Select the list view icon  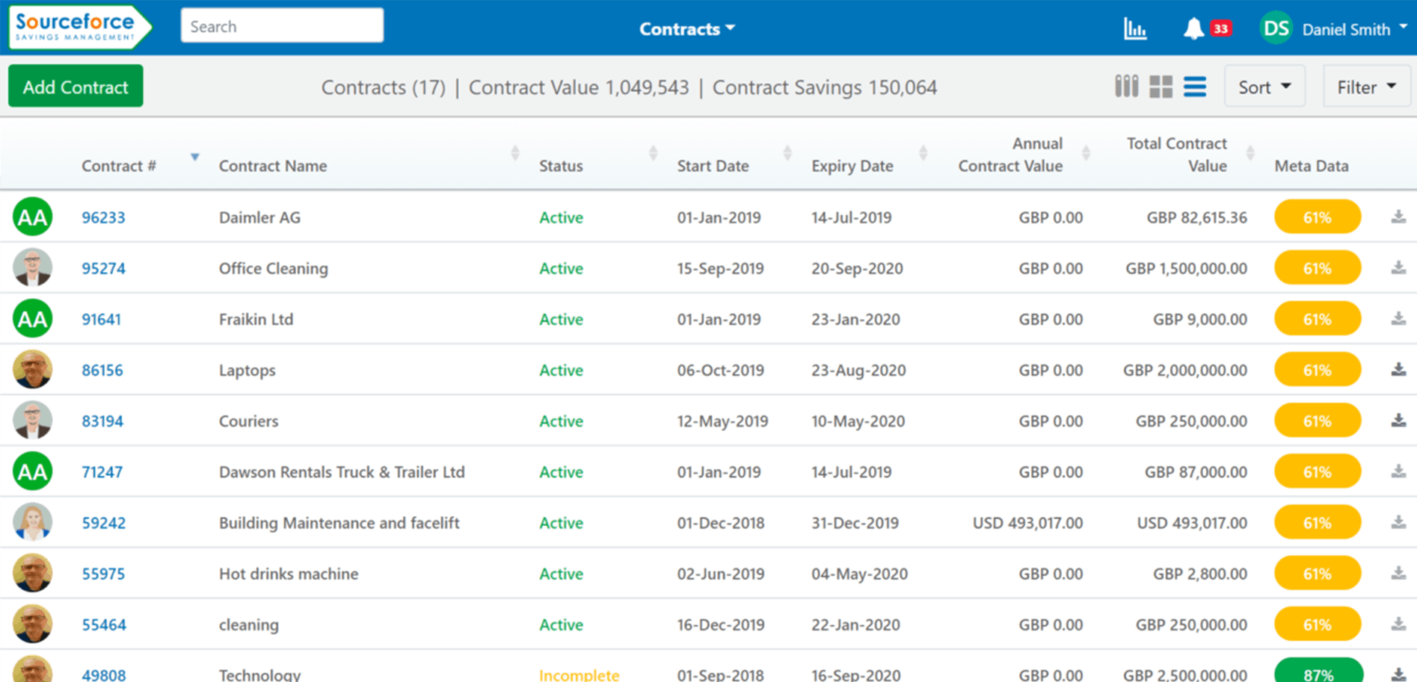pos(1194,87)
